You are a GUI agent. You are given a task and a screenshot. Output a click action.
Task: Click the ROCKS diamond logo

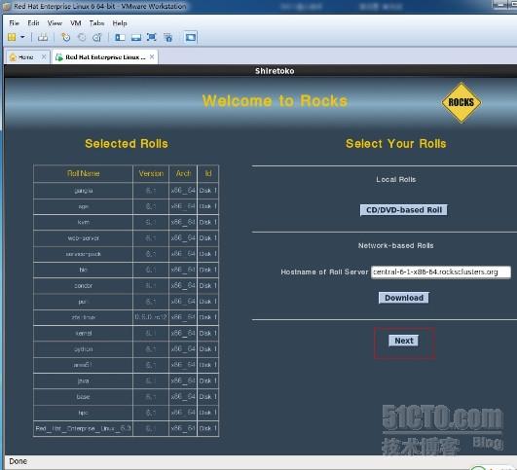point(462,102)
